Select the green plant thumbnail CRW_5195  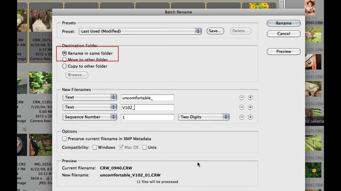pos(41,83)
